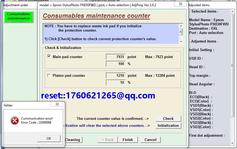This screenshot has width=237, height=149.
Task: Click Adjusted items panel scroll down arrow
Action: coord(232,143)
